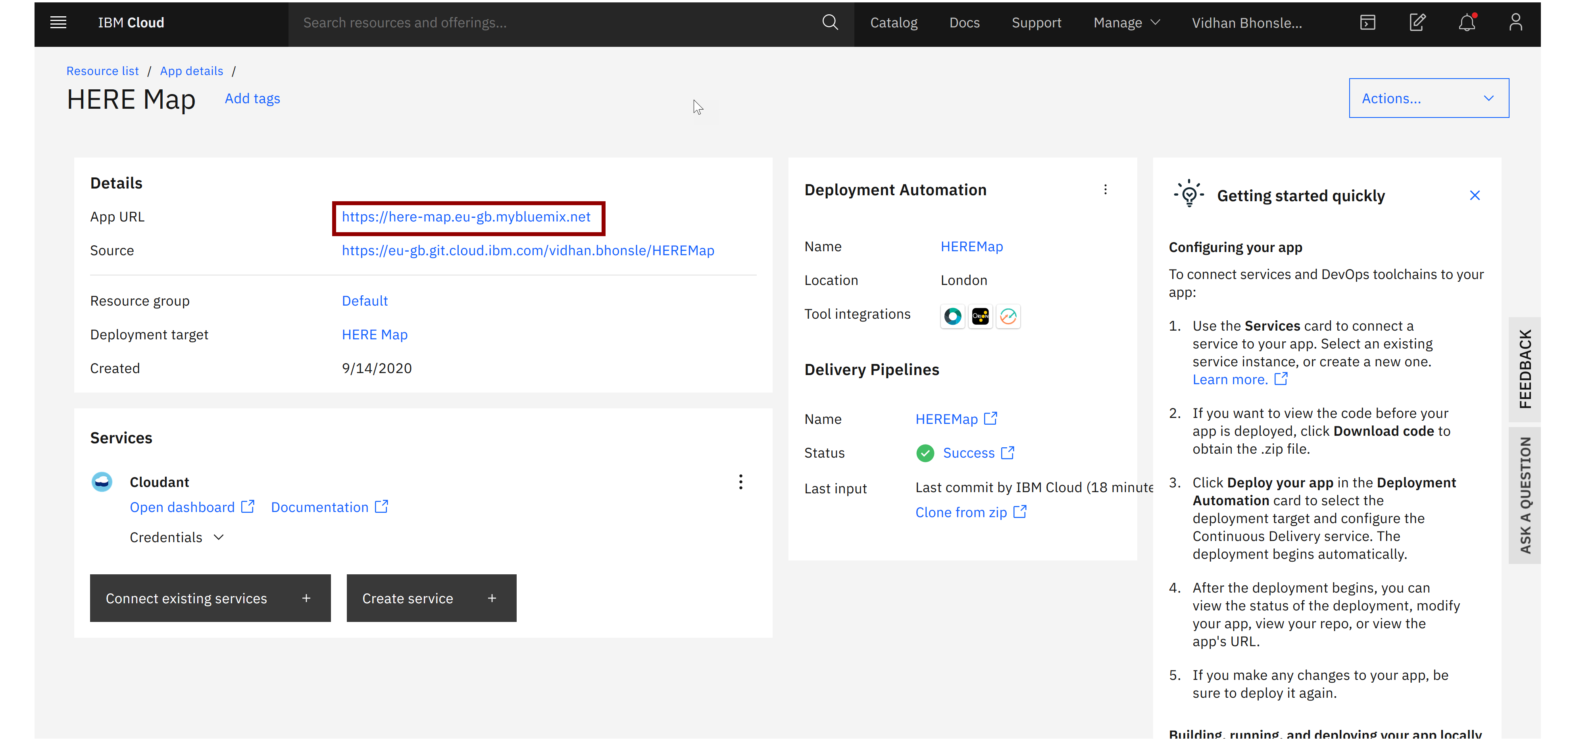Open the Catalog menu item

(893, 23)
